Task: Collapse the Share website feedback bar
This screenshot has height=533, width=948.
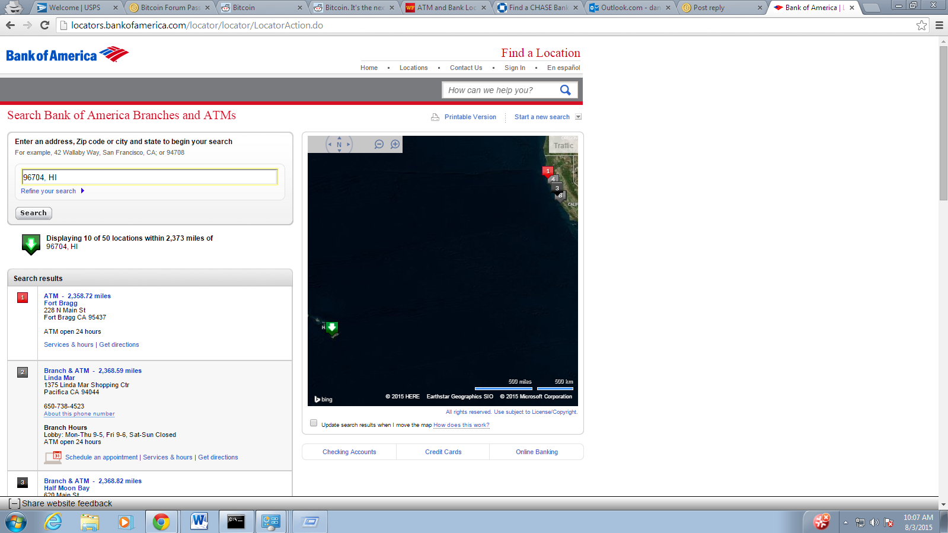Action: coord(14,503)
